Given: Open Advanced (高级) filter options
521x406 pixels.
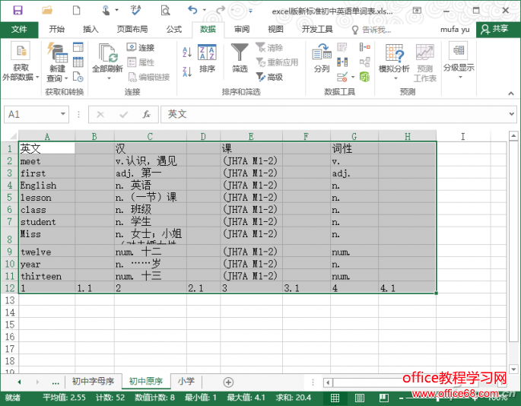Looking at the screenshot, I should 270,77.
